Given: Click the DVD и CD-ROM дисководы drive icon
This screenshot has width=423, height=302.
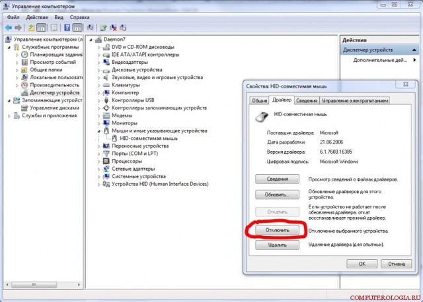Looking at the screenshot, I should [x=106, y=47].
